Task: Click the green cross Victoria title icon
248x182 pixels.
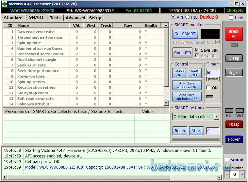Action: 5,4
